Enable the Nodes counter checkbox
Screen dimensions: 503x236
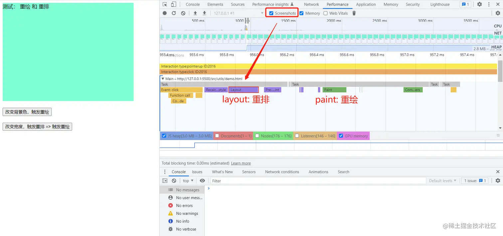[257, 136]
